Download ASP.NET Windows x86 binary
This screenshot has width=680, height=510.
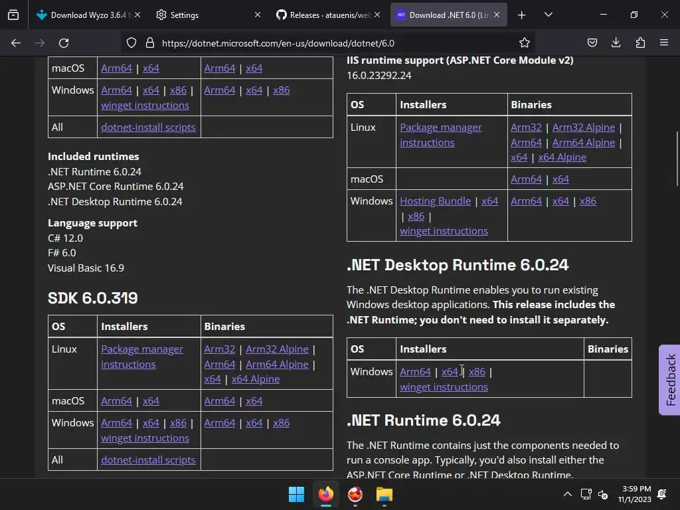tap(588, 201)
